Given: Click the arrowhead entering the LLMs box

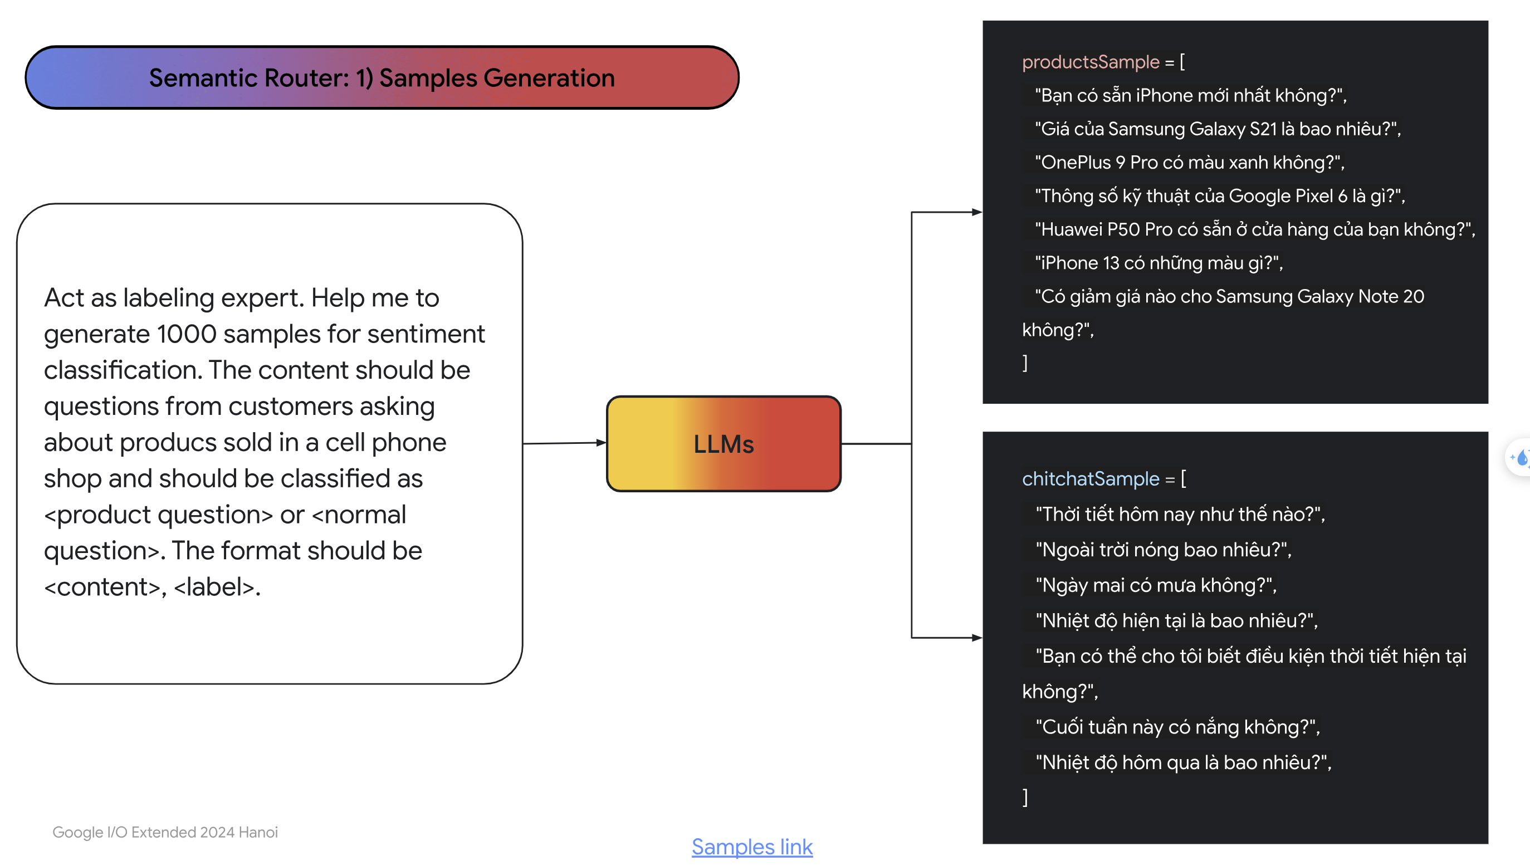Looking at the screenshot, I should tap(601, 443).
